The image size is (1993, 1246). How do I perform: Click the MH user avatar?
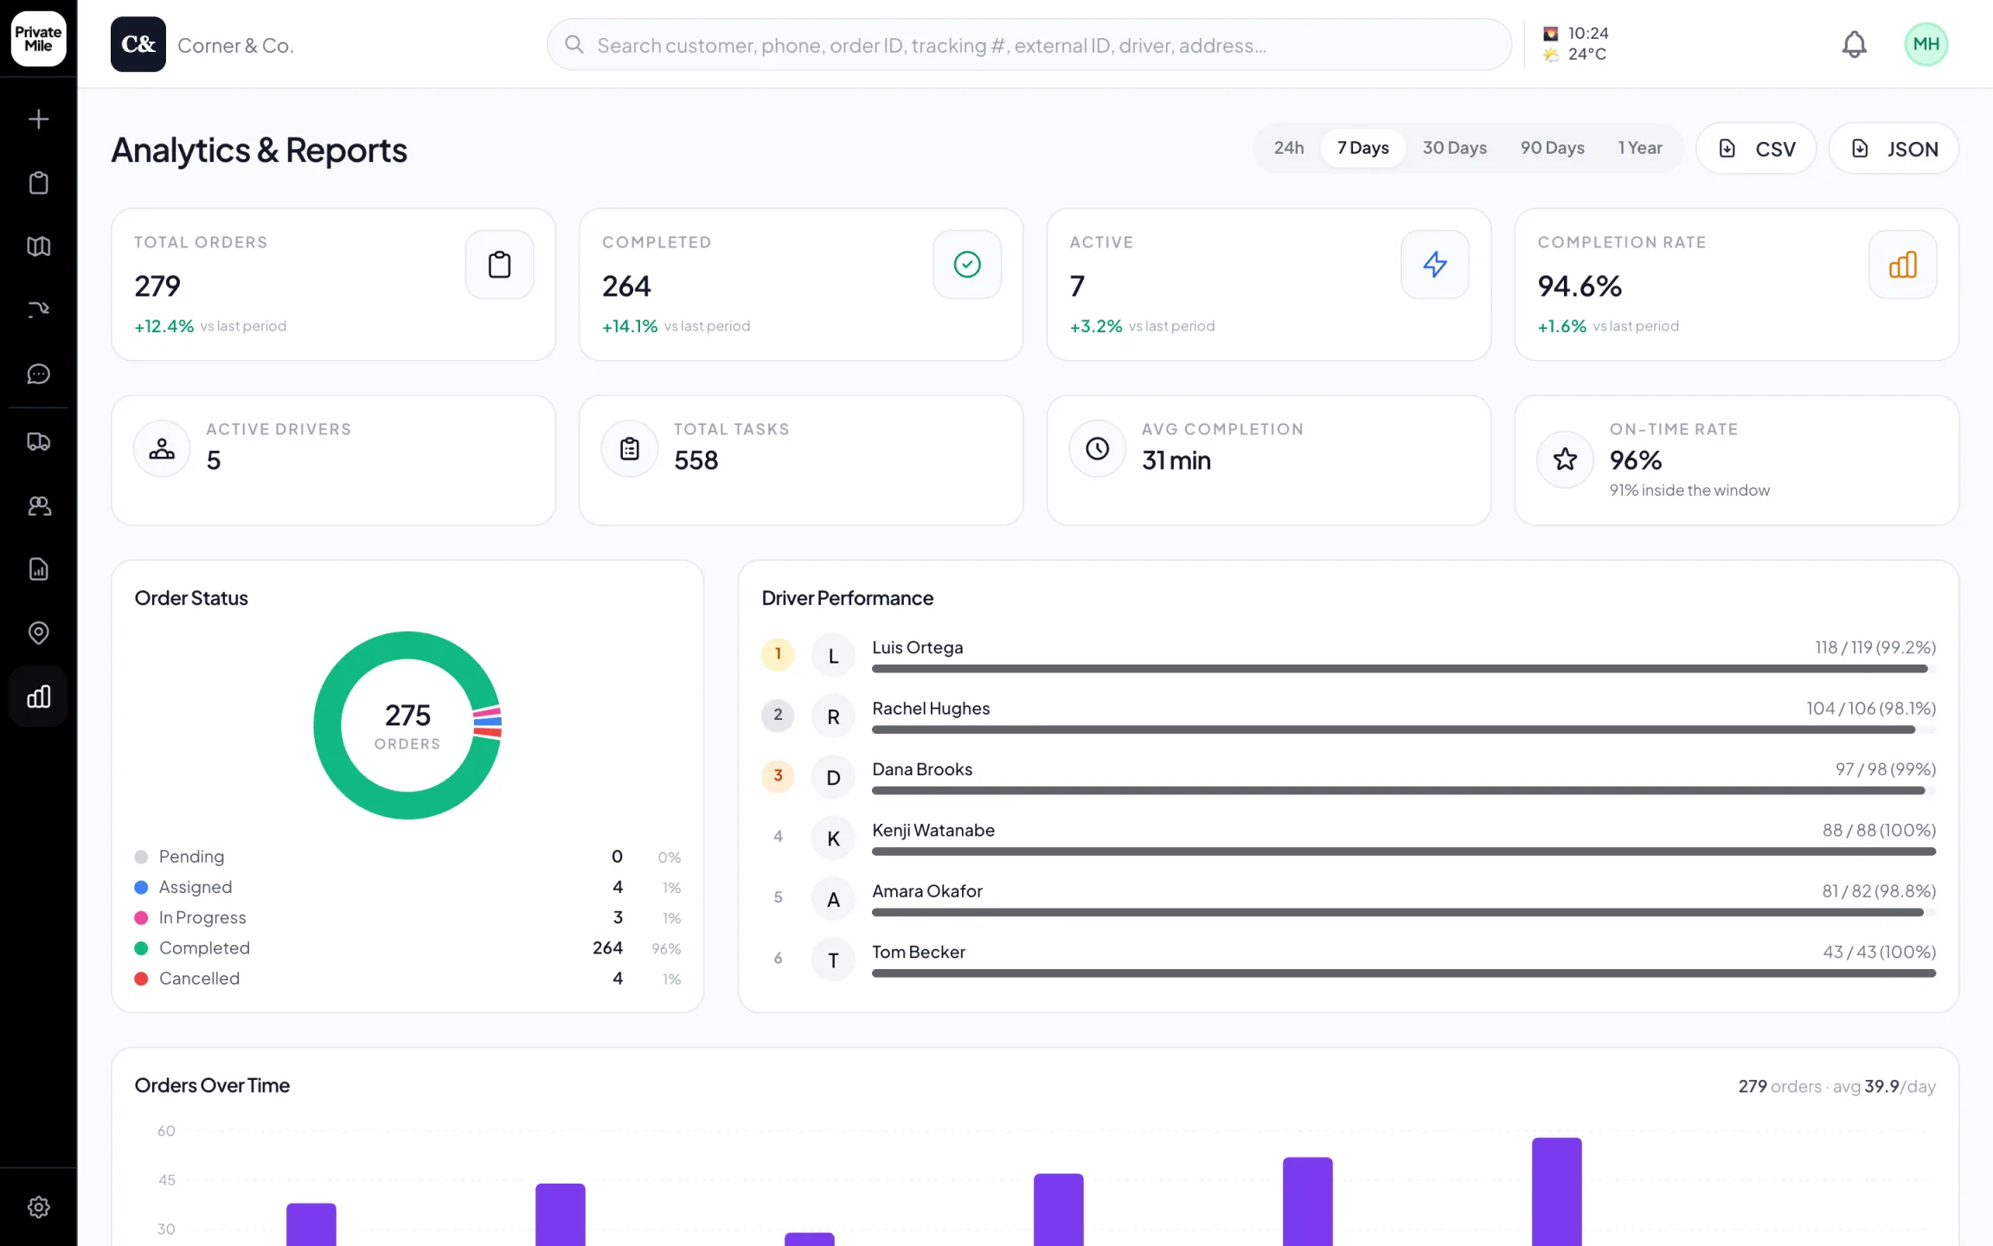[1926, 44]
